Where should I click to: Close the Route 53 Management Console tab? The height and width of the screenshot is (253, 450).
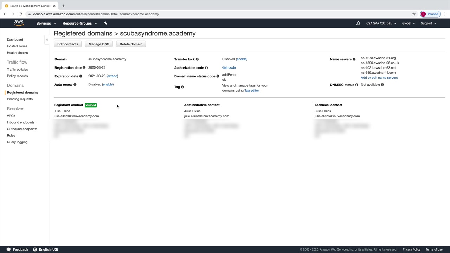[54, 6]
